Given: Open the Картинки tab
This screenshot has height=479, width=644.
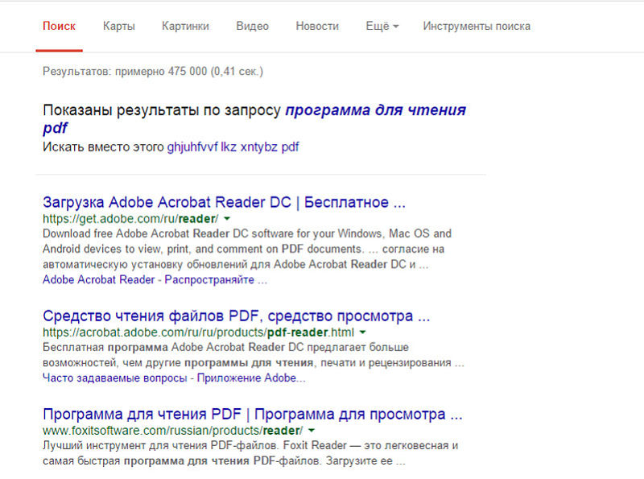Looking at the screenshot, I should click(185, 27).
